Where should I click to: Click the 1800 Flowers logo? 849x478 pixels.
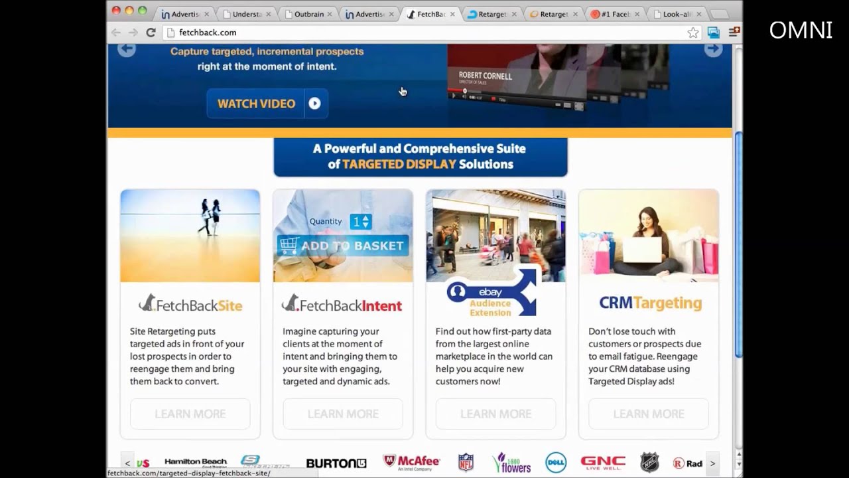[511, 462]
